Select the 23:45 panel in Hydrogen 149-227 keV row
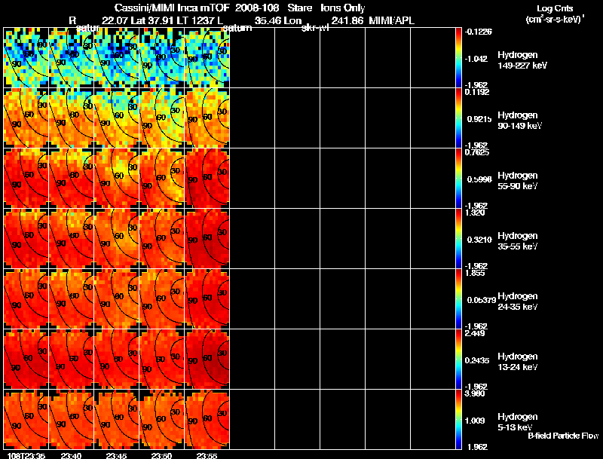 [117, 57]
